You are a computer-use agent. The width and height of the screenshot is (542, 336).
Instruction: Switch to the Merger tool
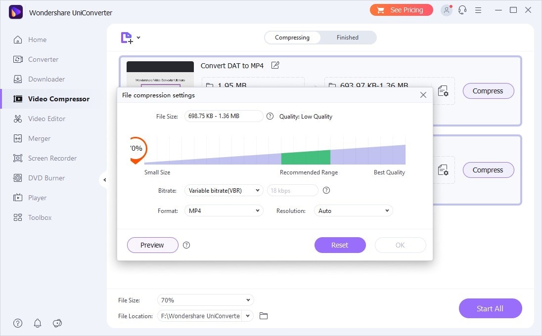coord(32,138)
